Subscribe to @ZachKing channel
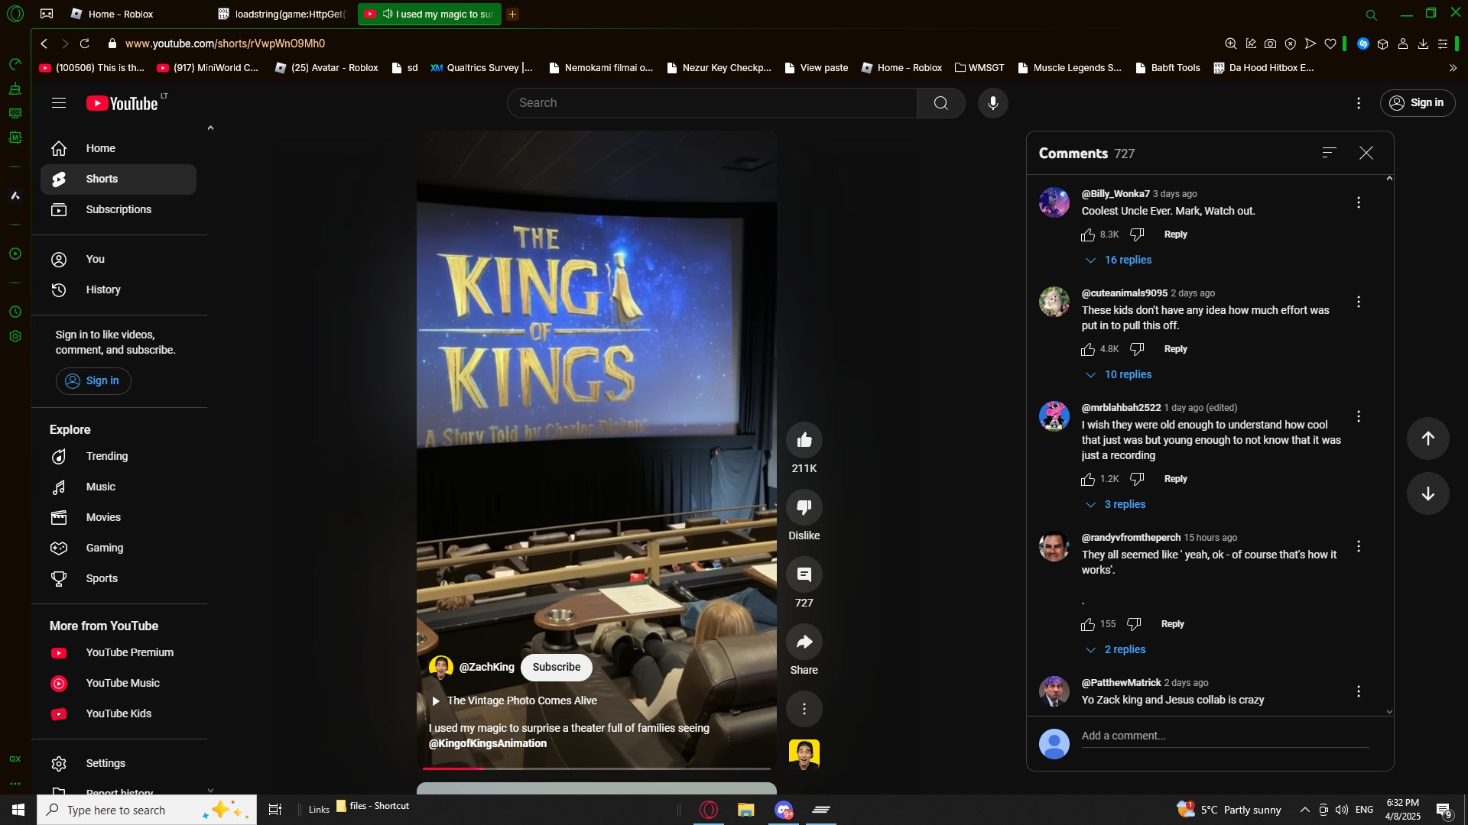Viewport: 1468px width, 825px height. 556,668
